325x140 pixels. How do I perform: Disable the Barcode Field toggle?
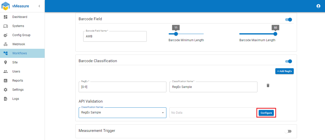pyautogui.click(x=288, y=19)
